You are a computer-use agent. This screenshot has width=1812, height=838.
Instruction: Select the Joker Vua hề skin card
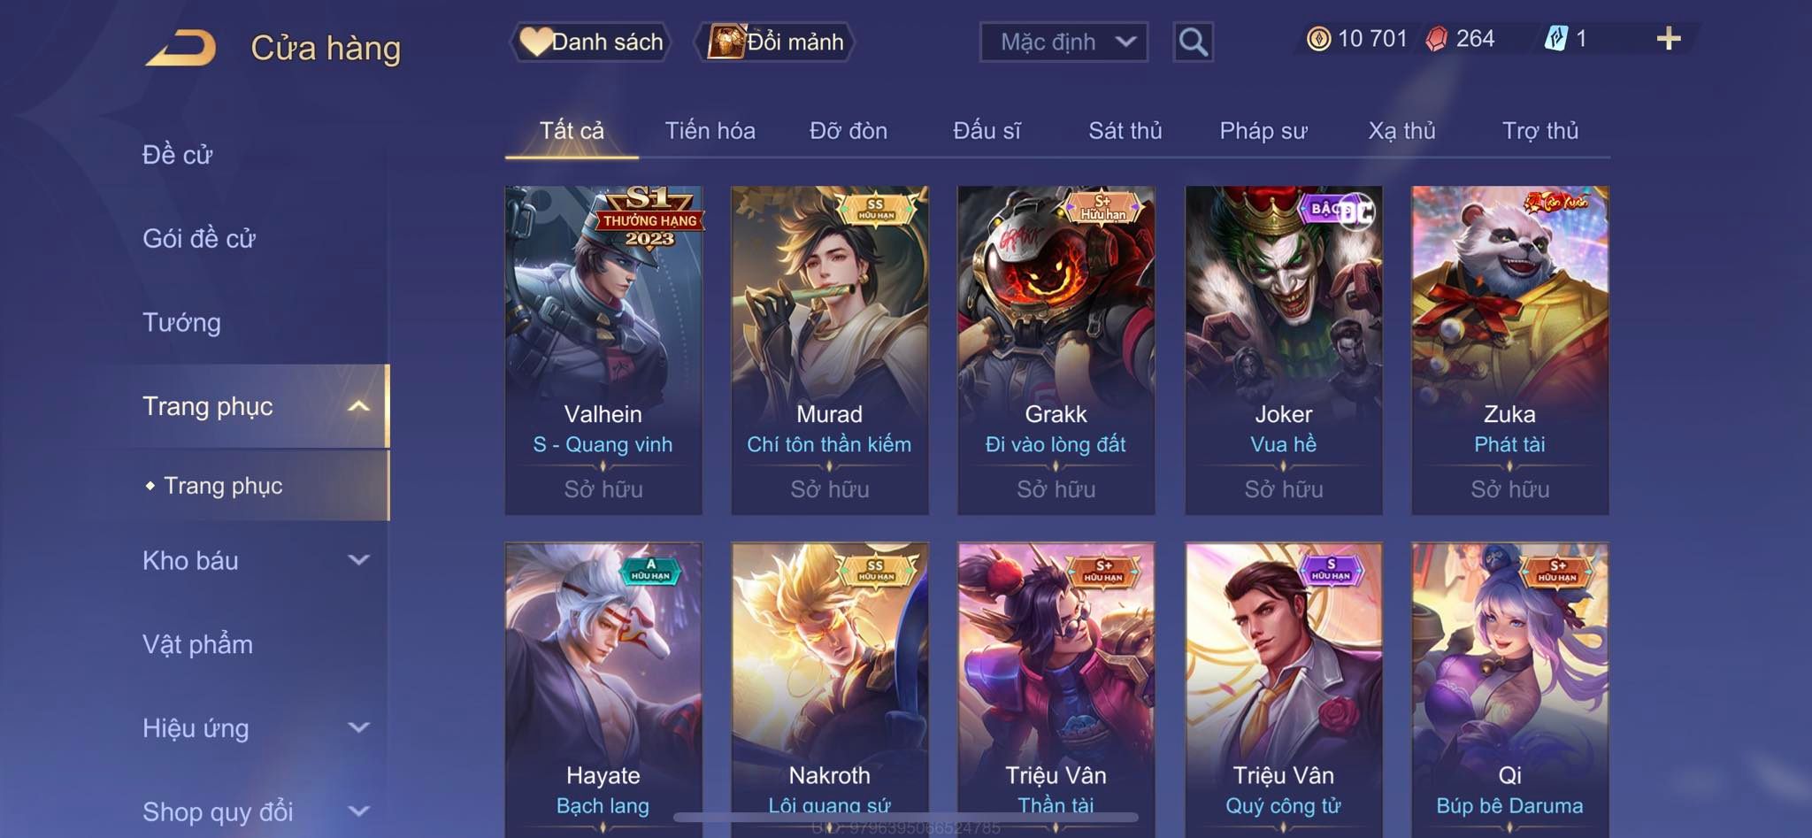click(x=1283, y=350)
